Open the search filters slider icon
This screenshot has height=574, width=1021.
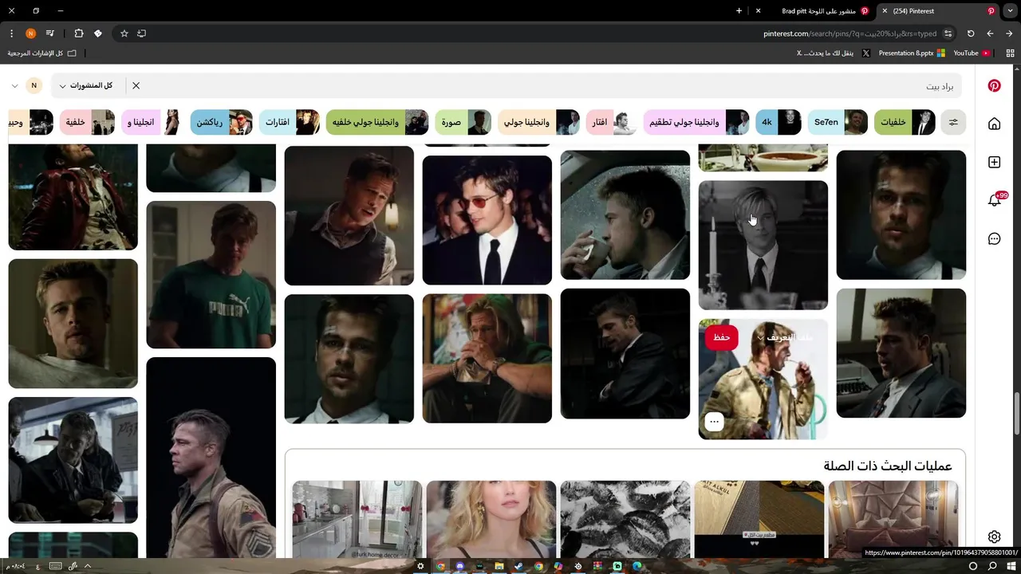953,122
